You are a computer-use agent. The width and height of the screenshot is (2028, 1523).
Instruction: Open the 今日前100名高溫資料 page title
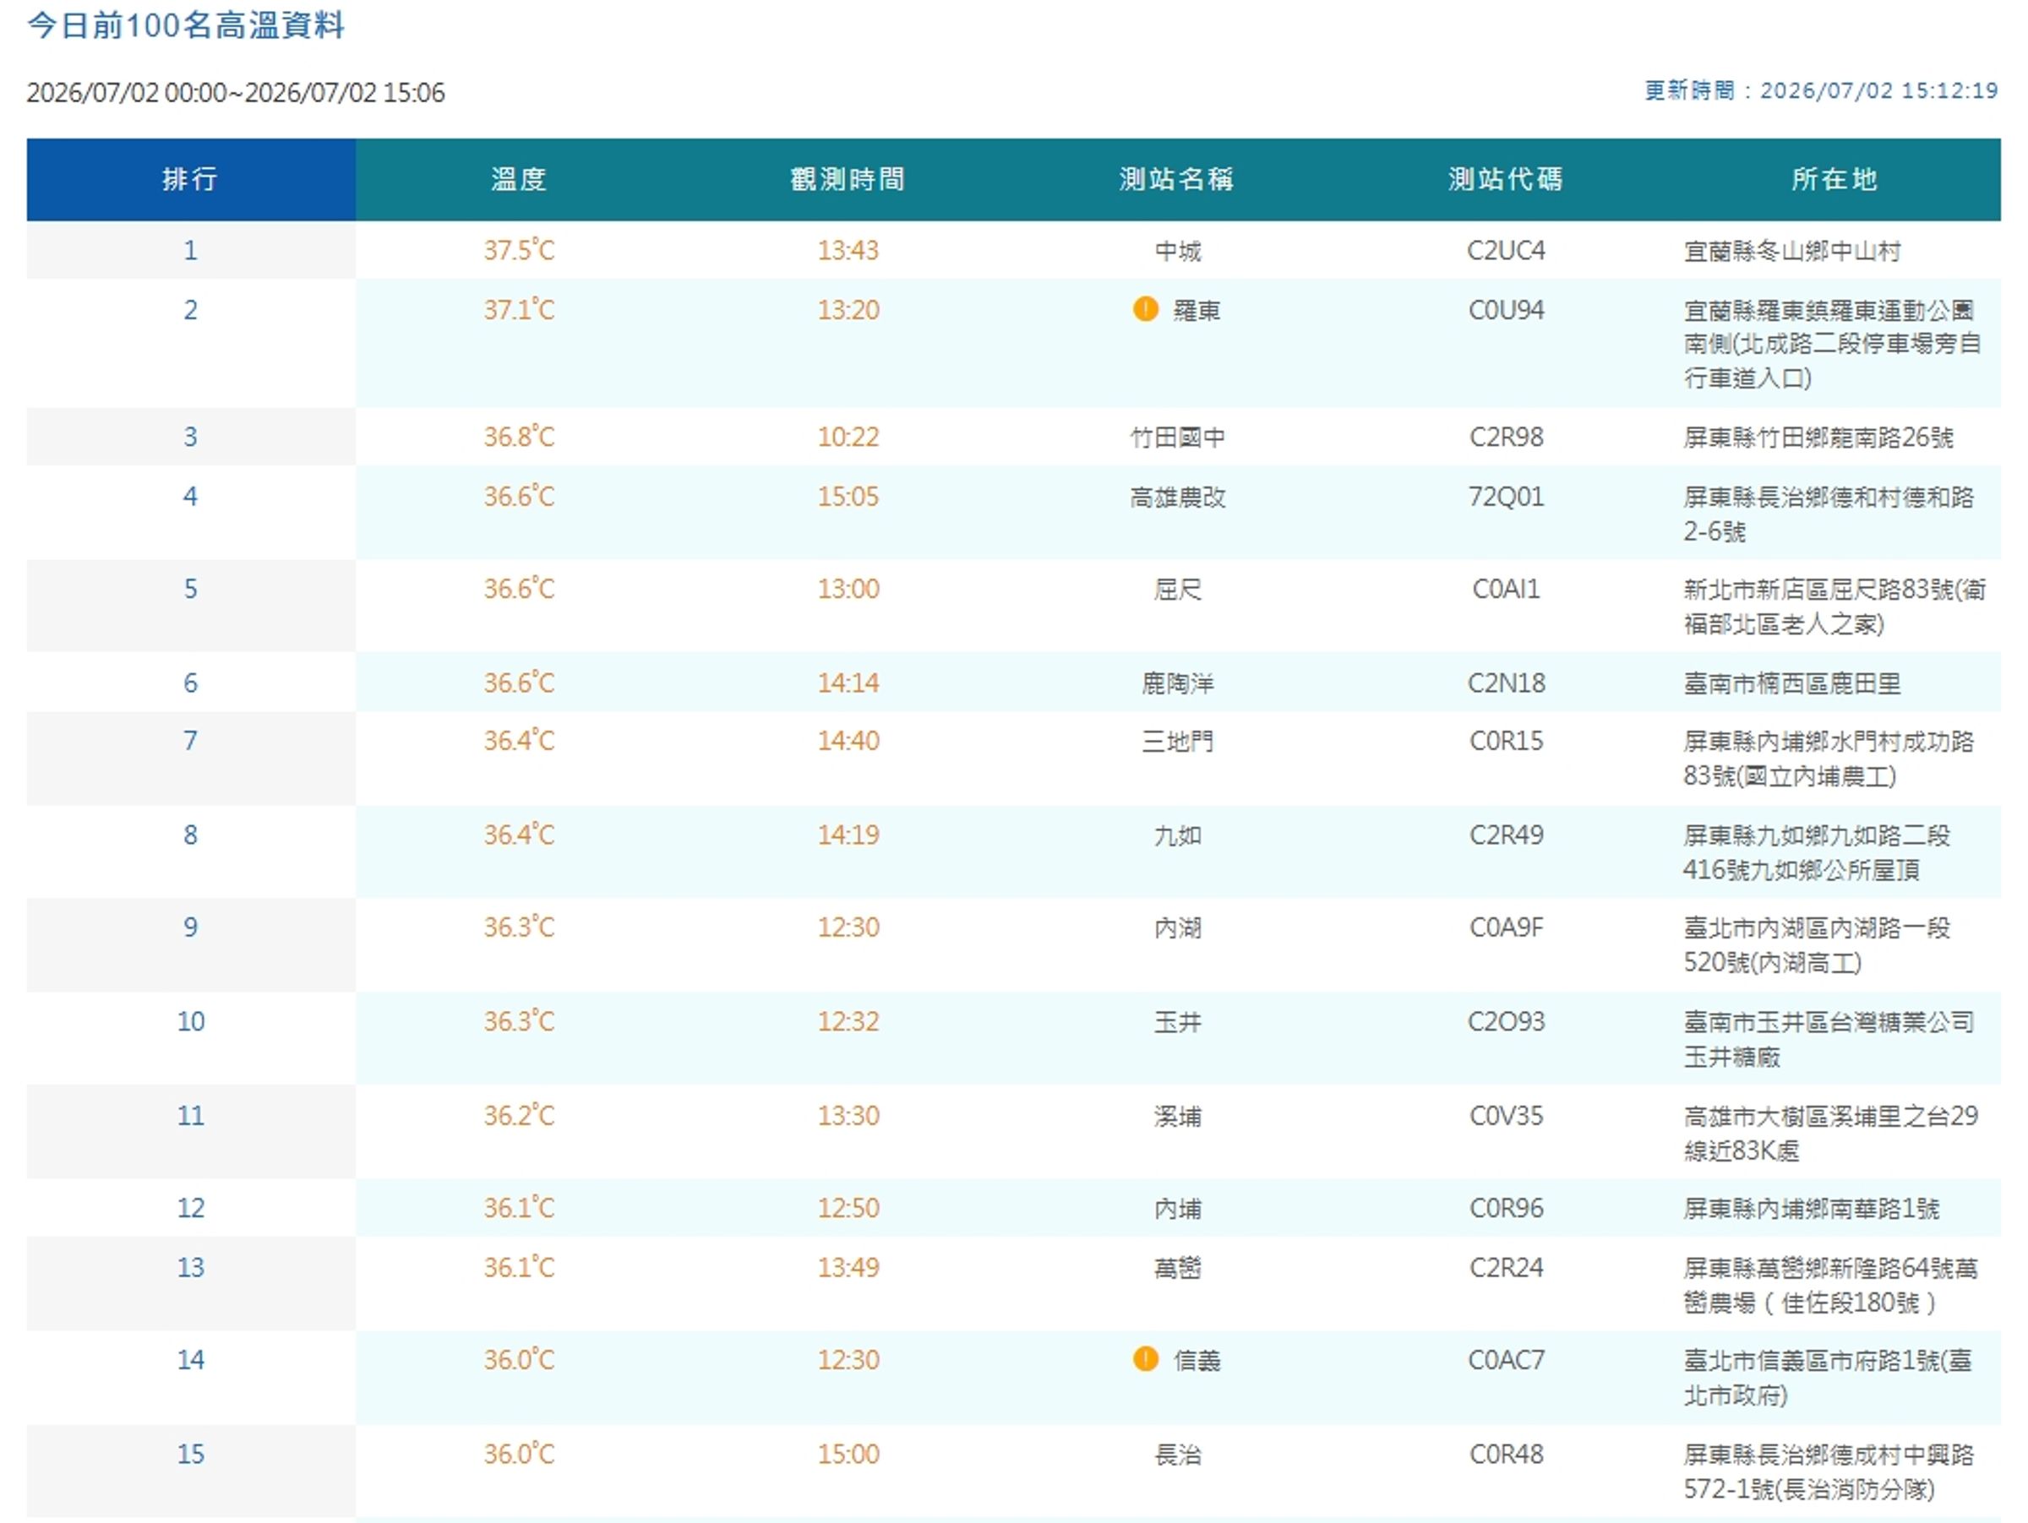(186, 24)
